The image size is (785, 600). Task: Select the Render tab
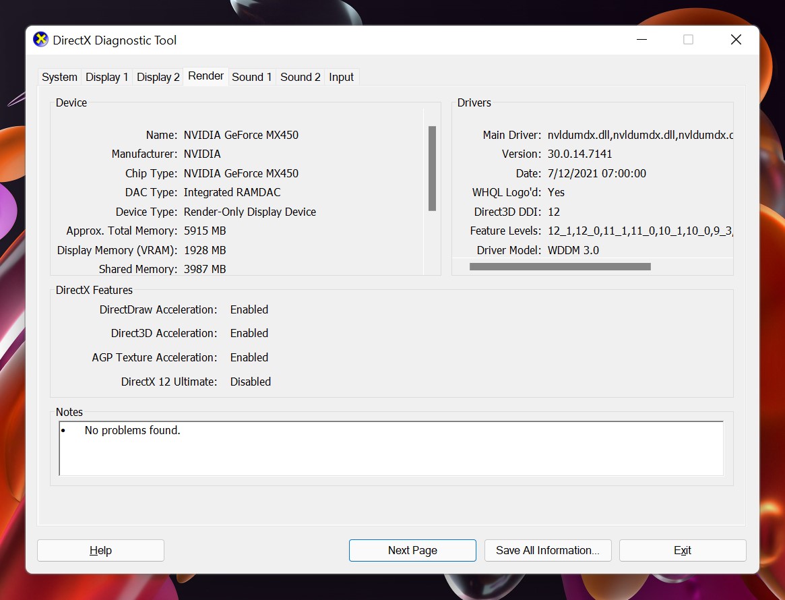point(206,76)
